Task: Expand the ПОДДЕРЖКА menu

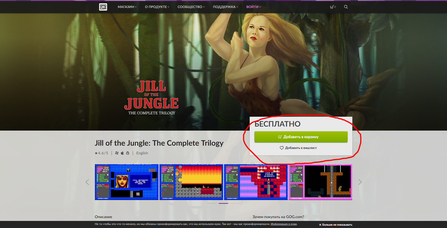Action: [x=225, y=7]
